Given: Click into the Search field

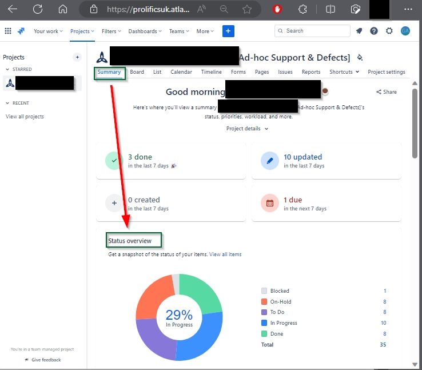Looking at the screenshot, I should point(312,31).
